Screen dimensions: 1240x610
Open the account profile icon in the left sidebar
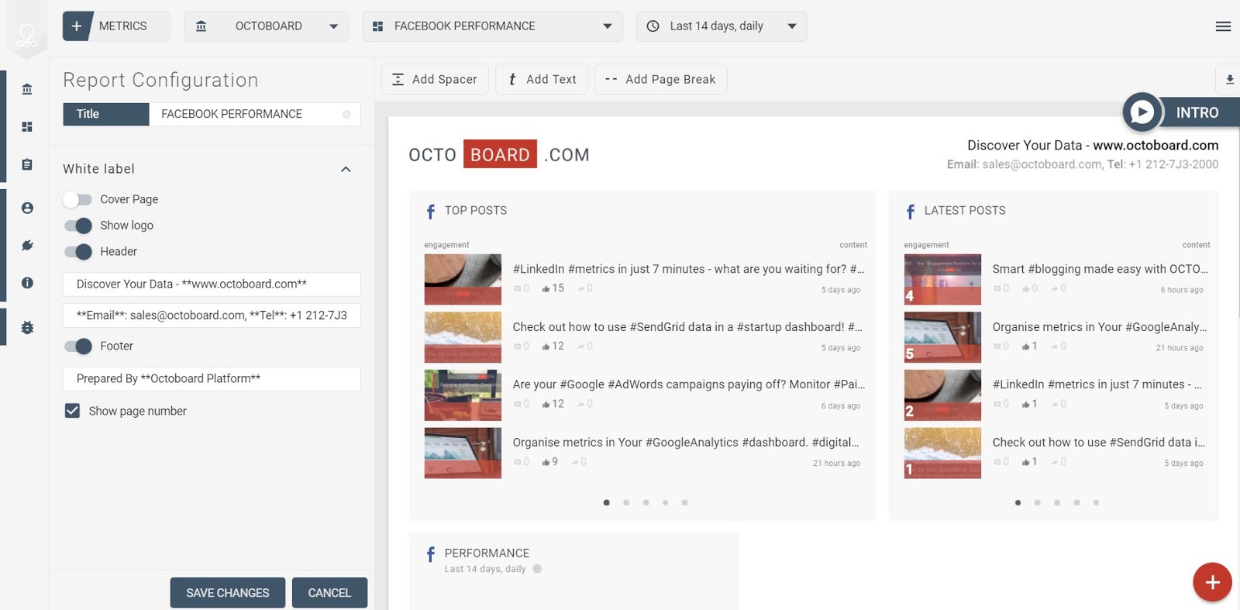click(x=27, y=208)
